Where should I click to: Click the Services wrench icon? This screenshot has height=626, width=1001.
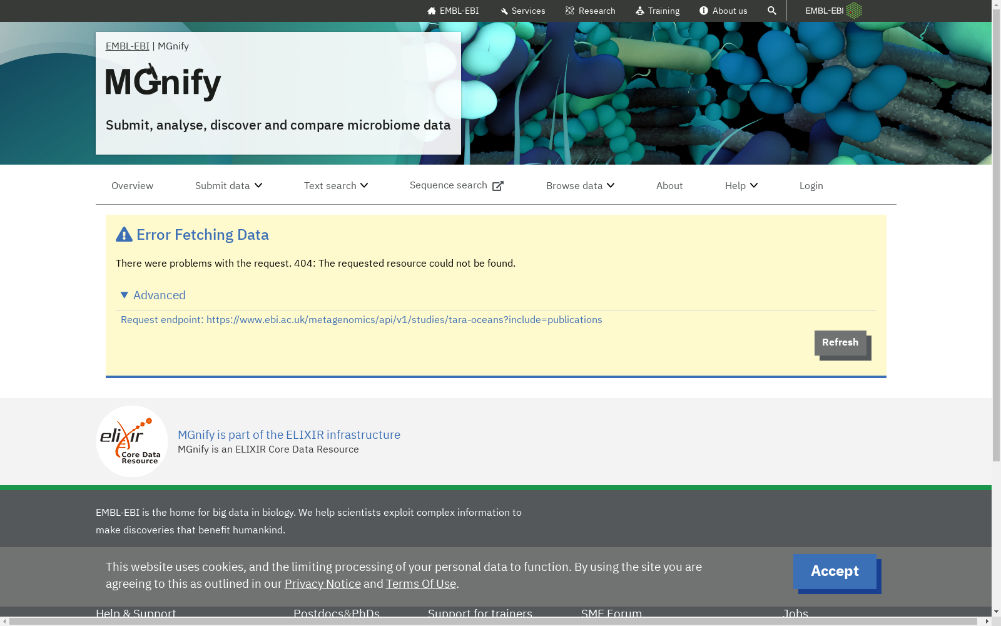pos(504,11)
